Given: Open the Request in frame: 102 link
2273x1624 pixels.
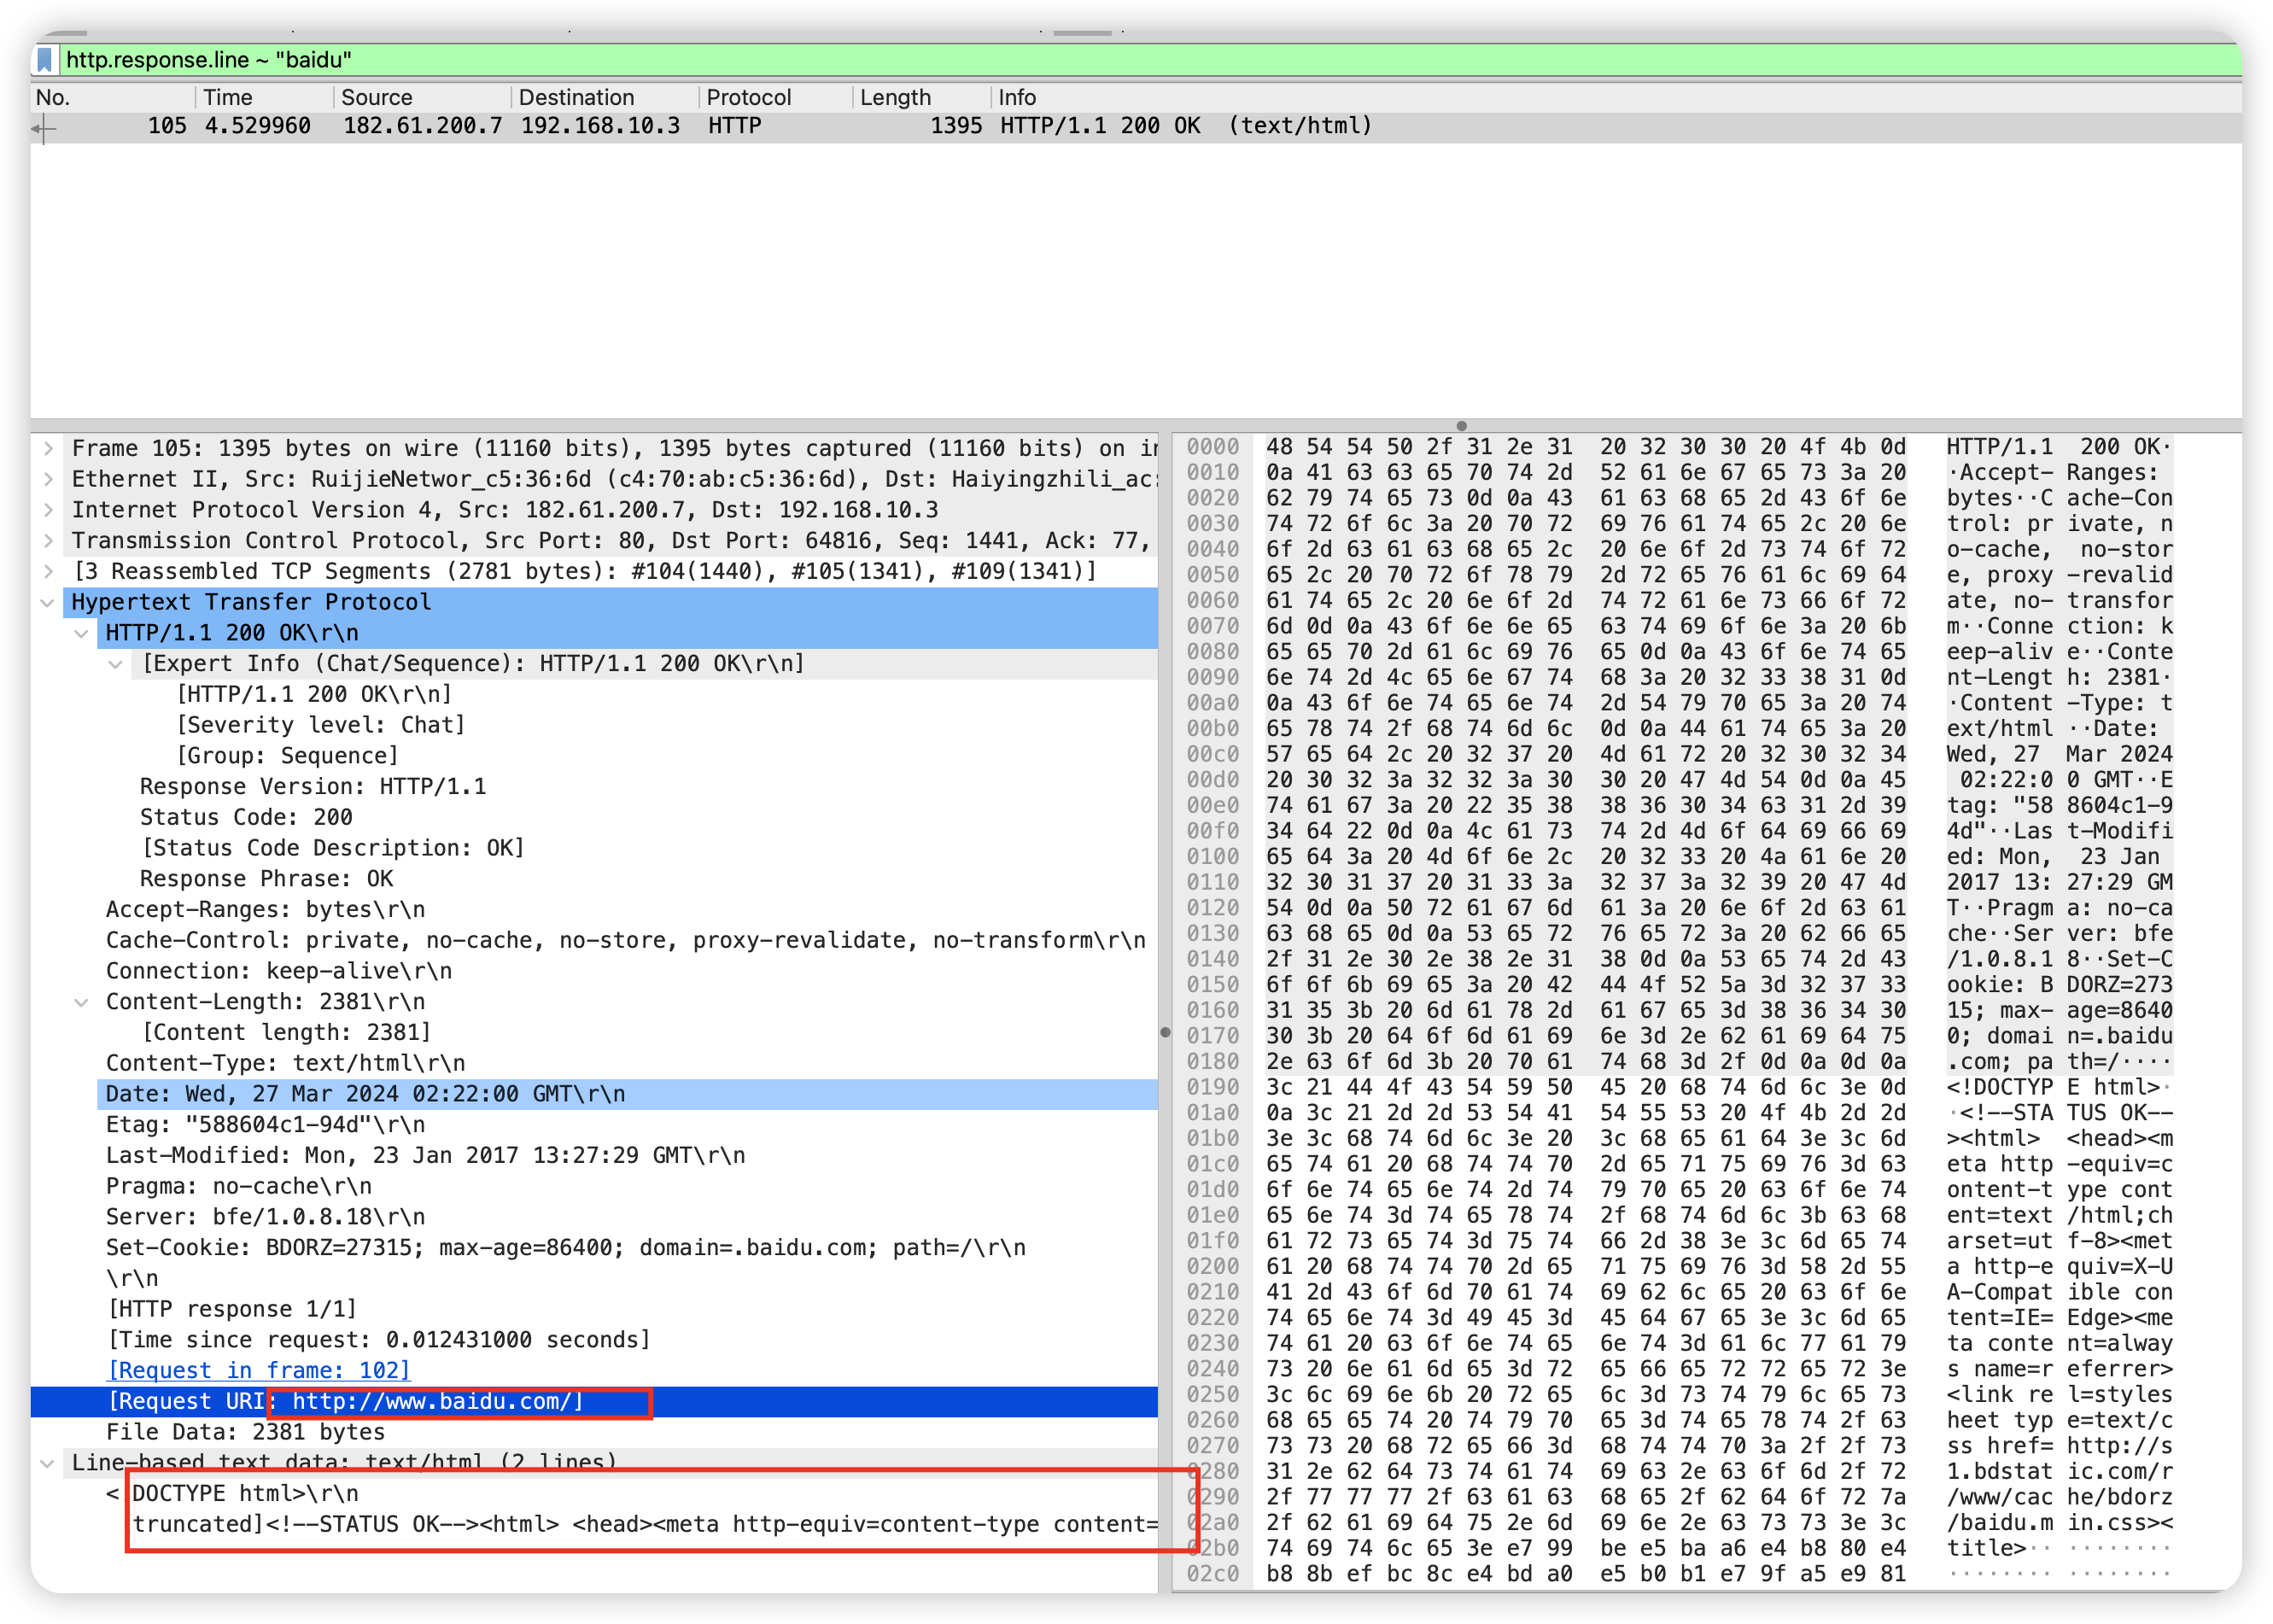Looking at the screenshot, I should (x=259, y=1370).
